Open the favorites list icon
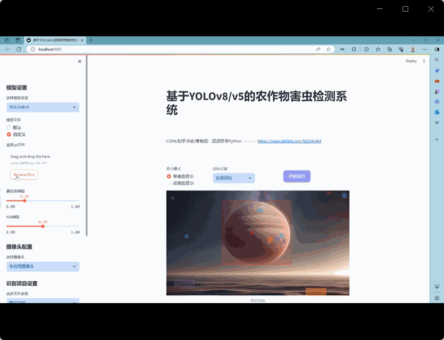The width and height of the screenshot is (444, 340). click(378, 49)
